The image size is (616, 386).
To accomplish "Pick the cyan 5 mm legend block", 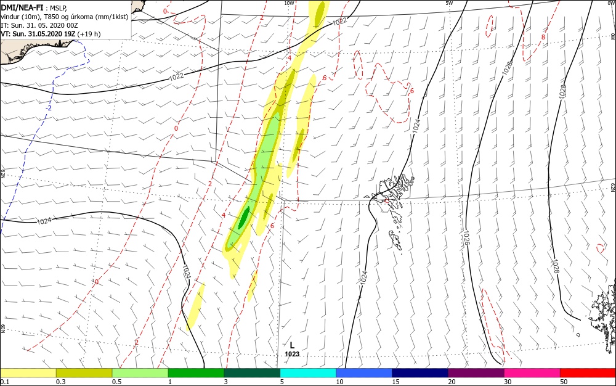I will 308,373.
